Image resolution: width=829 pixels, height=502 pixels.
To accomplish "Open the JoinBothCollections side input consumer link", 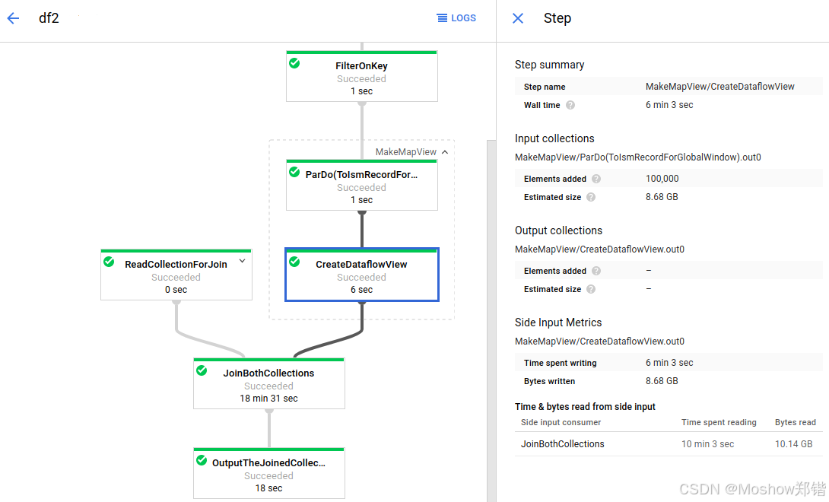I will point(562,443).
